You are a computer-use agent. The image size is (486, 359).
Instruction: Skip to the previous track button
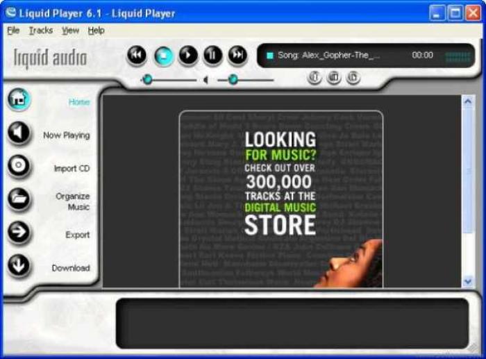coord(137,56)
